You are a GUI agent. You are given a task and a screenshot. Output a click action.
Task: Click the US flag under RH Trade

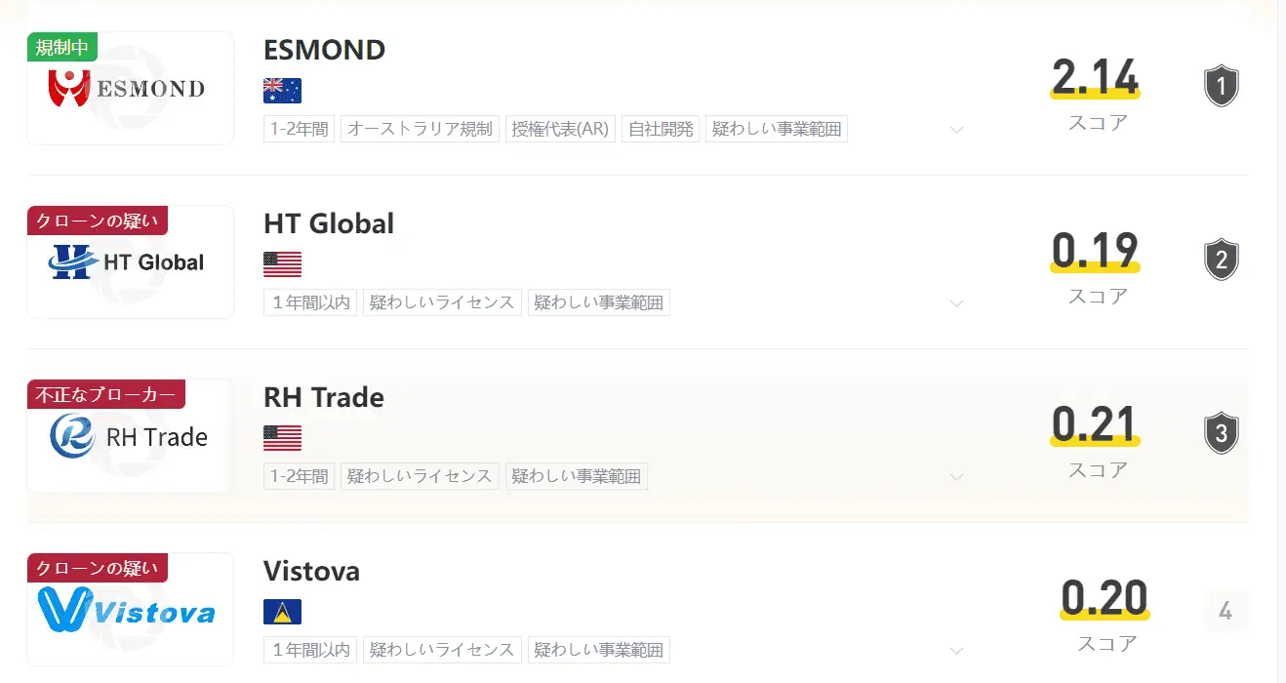point(282,438)
